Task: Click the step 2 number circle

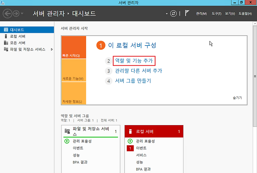Action: pos(109,61)
